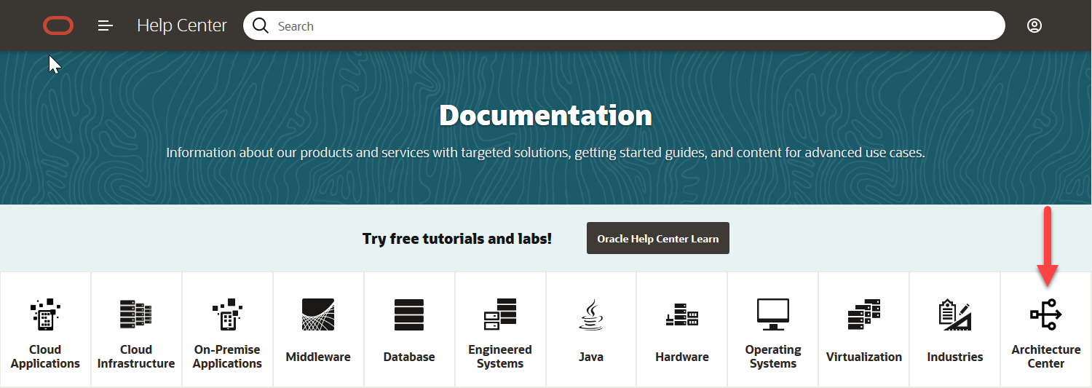Select the Database stack icon
Viewport: 1092px width, 388px height.
point(409,314)
